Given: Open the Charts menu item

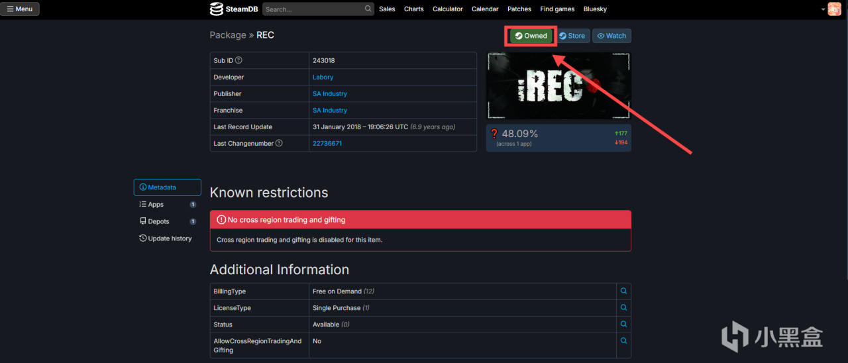Looking at the screenshot, I should coord(414,9).
